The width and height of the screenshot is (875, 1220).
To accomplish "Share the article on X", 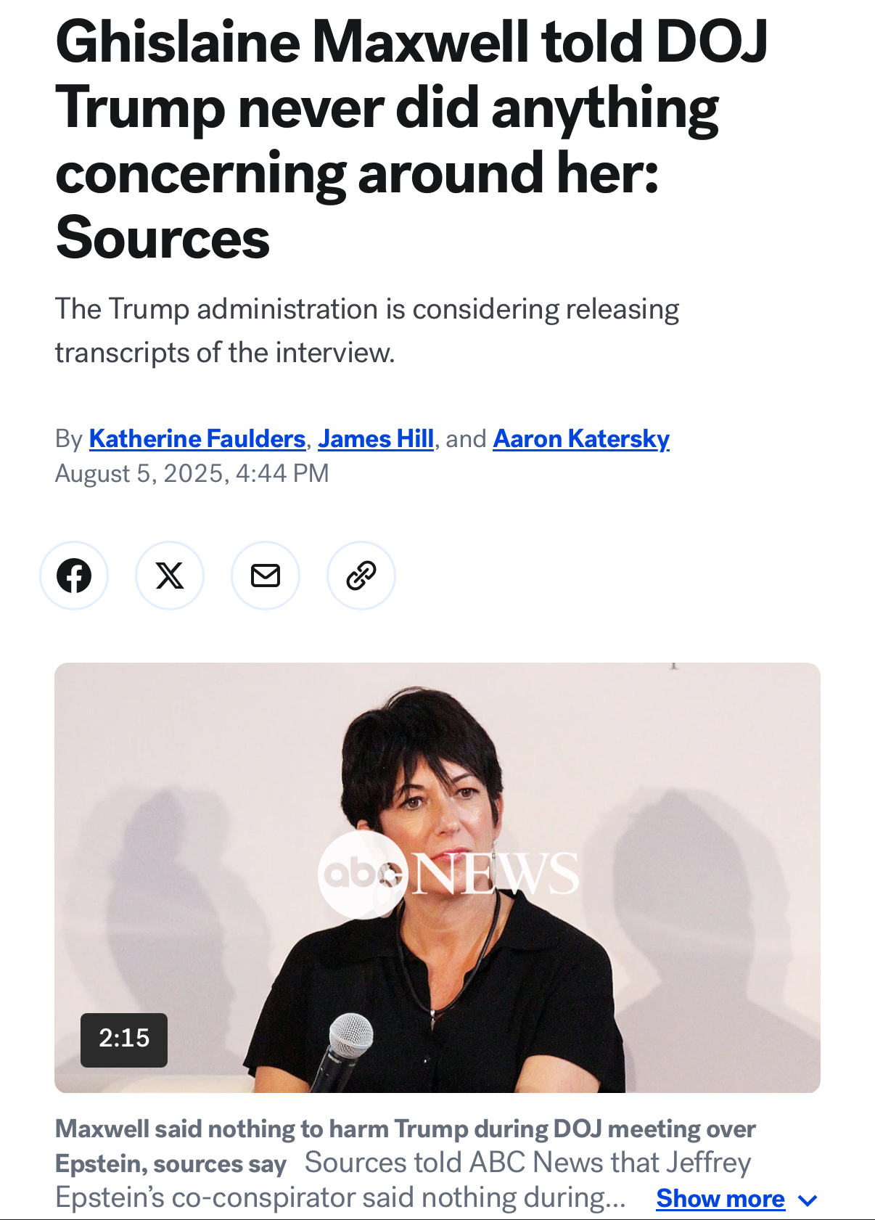I will [170, 576].
